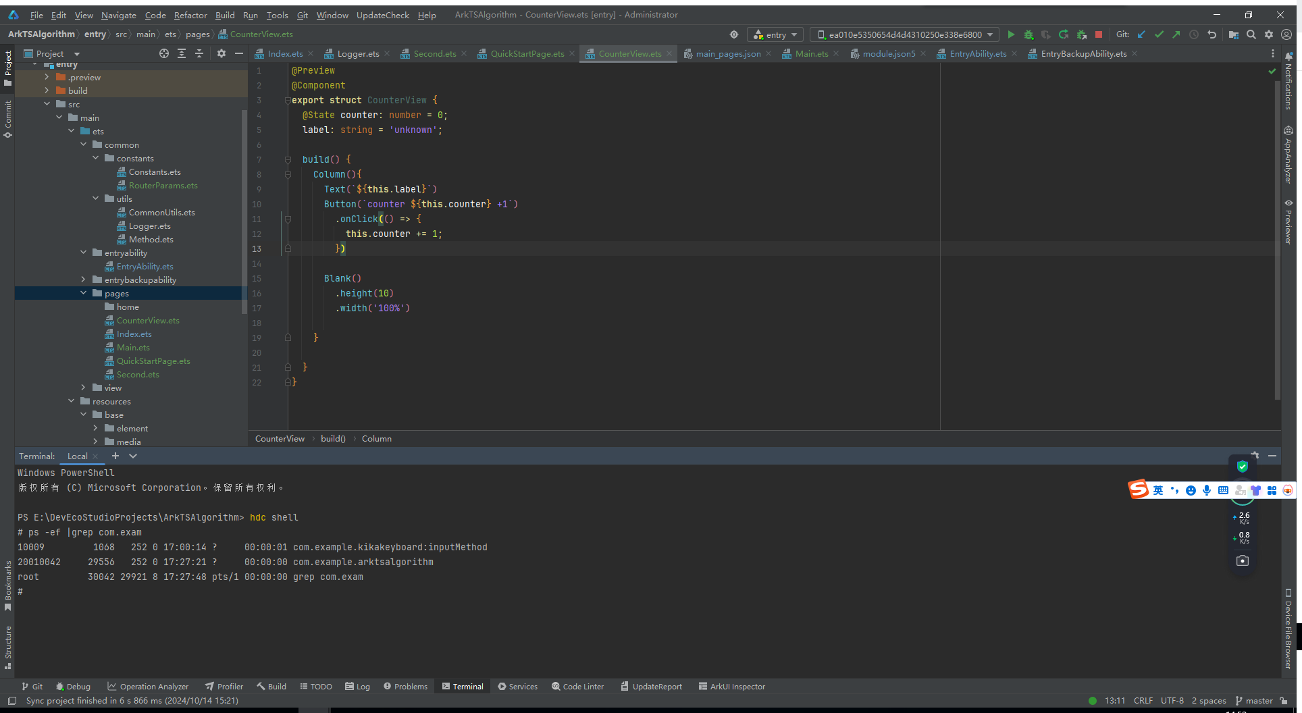Click Select Opened File crosshair in Project panel
The width and height of the screenshot is (1302, 713).
pyautogui.click(x=164, y=53)
